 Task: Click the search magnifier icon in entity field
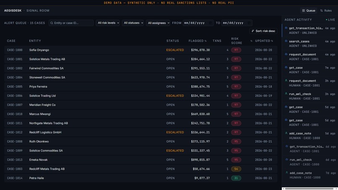(x=52, y=23)
